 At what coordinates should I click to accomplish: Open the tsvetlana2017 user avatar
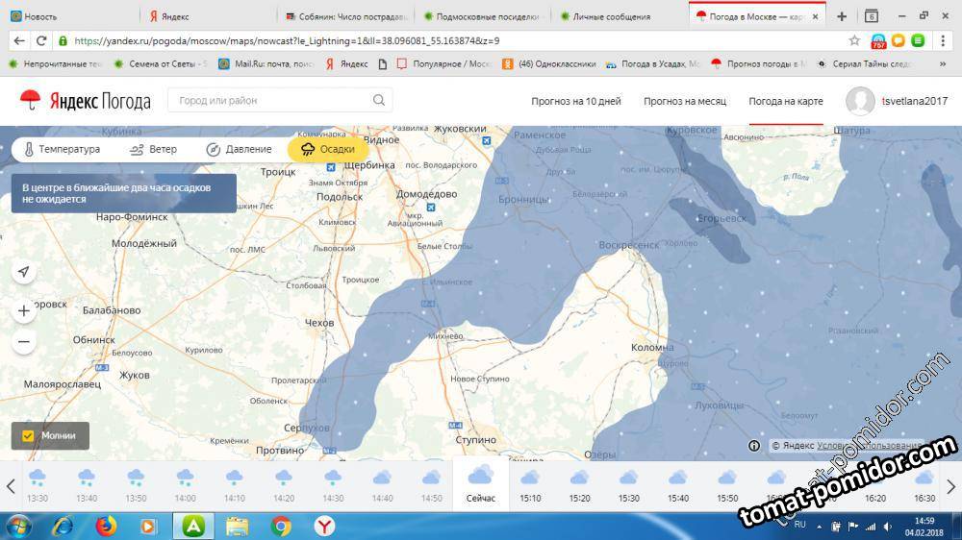(860, 101)
